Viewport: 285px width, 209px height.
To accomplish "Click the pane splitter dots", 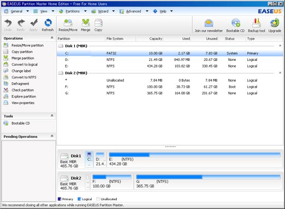I will 170,146.
